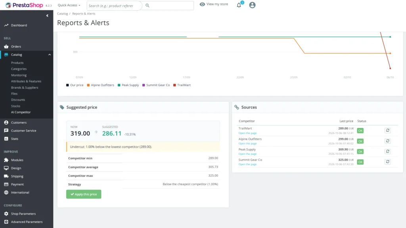
Task: Open Files submenu item
Action: [x=14, y=93]
